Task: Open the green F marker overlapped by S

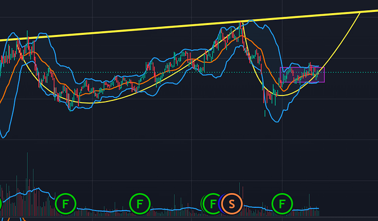Action: coord(213,204)
